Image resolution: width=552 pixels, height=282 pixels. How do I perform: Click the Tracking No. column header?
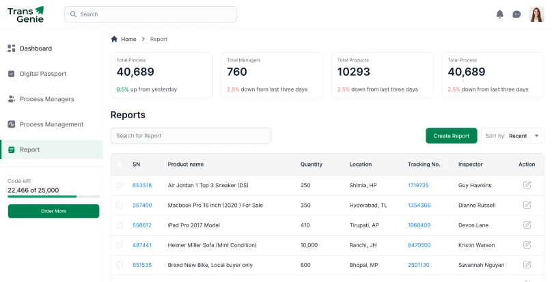pos(424,165)
